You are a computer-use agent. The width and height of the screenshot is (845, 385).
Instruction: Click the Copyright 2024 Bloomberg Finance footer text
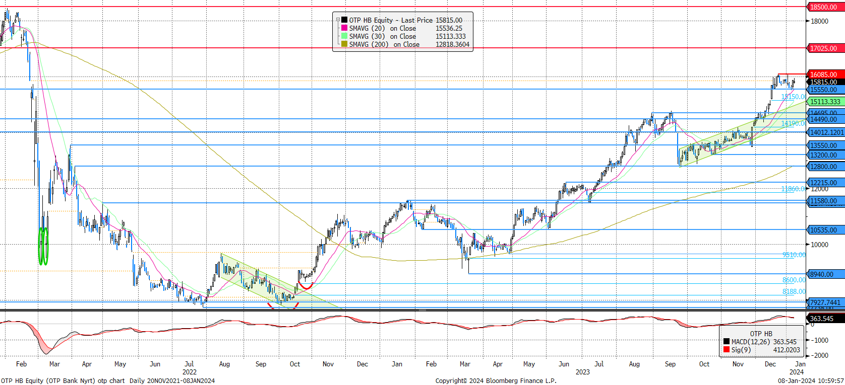(x=496, y=380)
